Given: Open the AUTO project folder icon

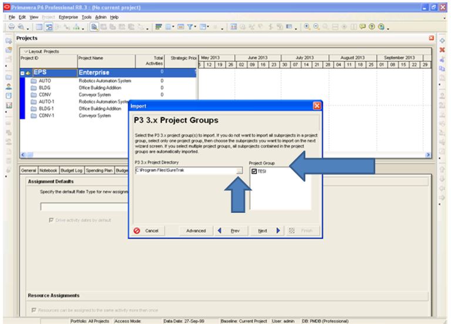Looking at the screenshot, I should pos(33,81).
